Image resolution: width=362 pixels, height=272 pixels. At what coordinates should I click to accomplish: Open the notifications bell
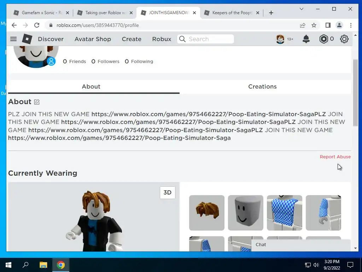[x=306, y=39]
